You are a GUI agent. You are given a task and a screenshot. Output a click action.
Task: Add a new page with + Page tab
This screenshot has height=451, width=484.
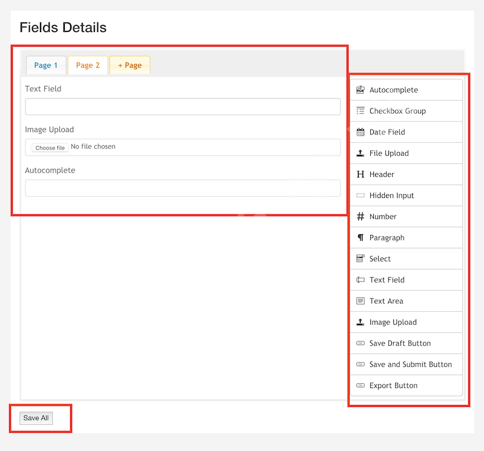pyautogui.click(x=130, y=65)
